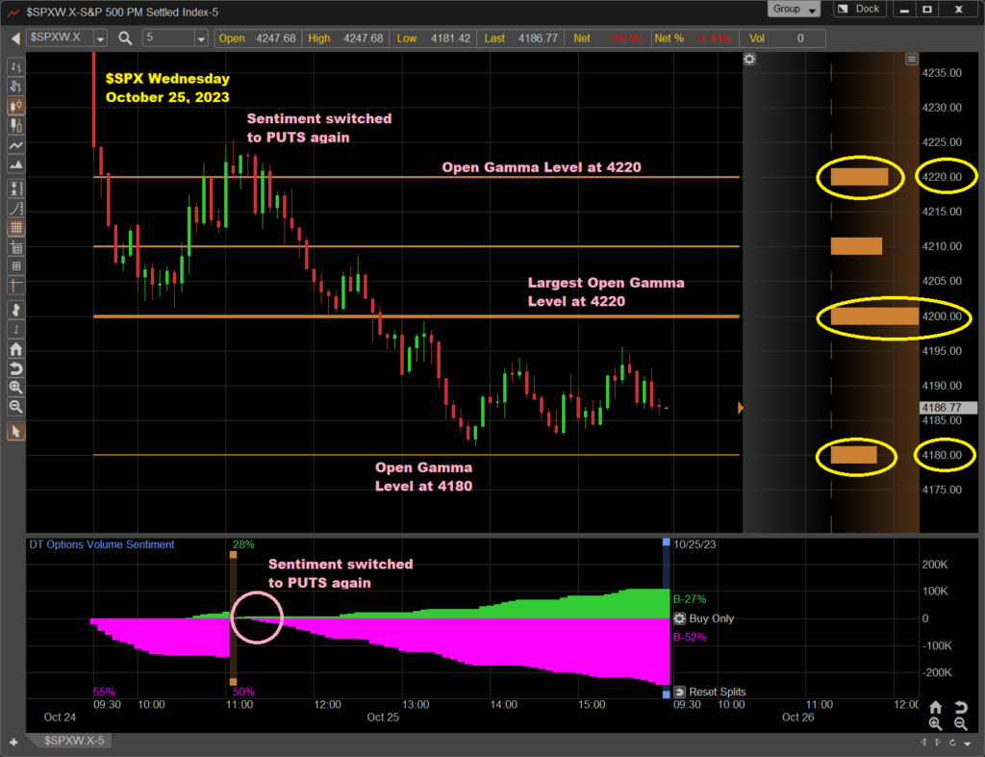This screenshot has width=985, height=757.
Task: Select the arrow pointer tool
Action: [16, 432]
